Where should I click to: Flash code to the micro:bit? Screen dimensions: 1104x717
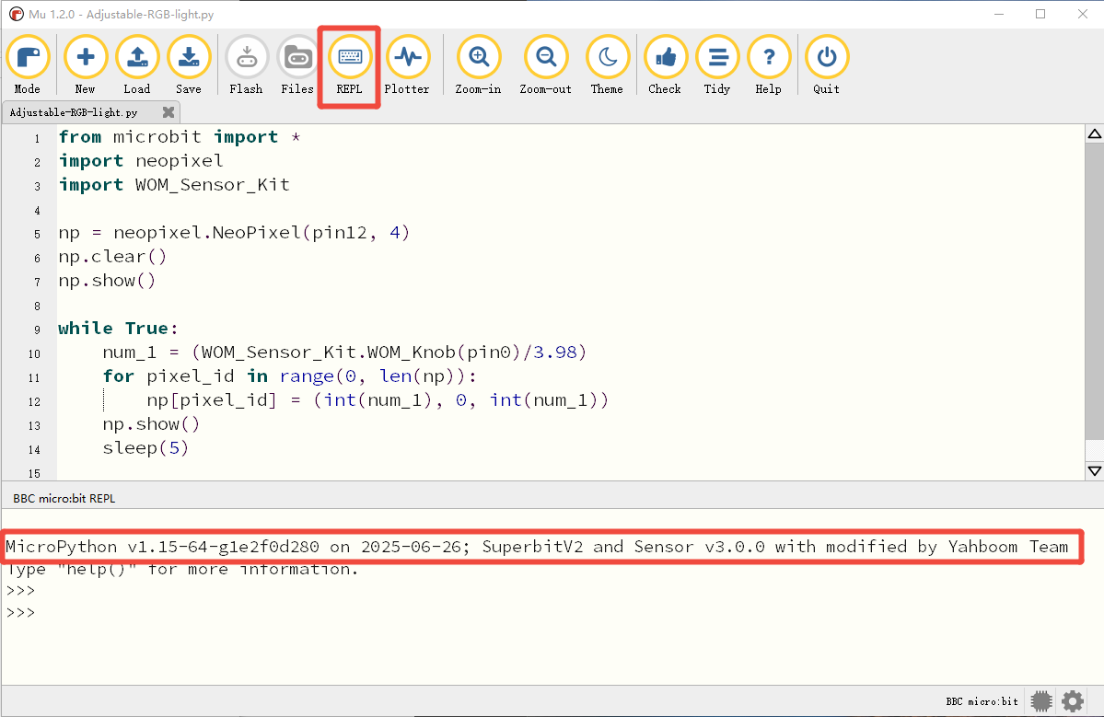point(247,64)
